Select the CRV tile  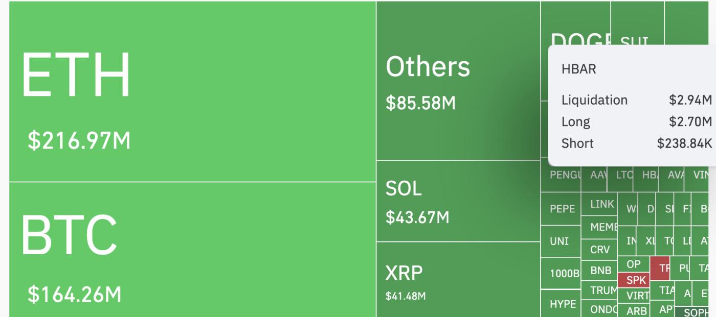click(x=599, y=250)
